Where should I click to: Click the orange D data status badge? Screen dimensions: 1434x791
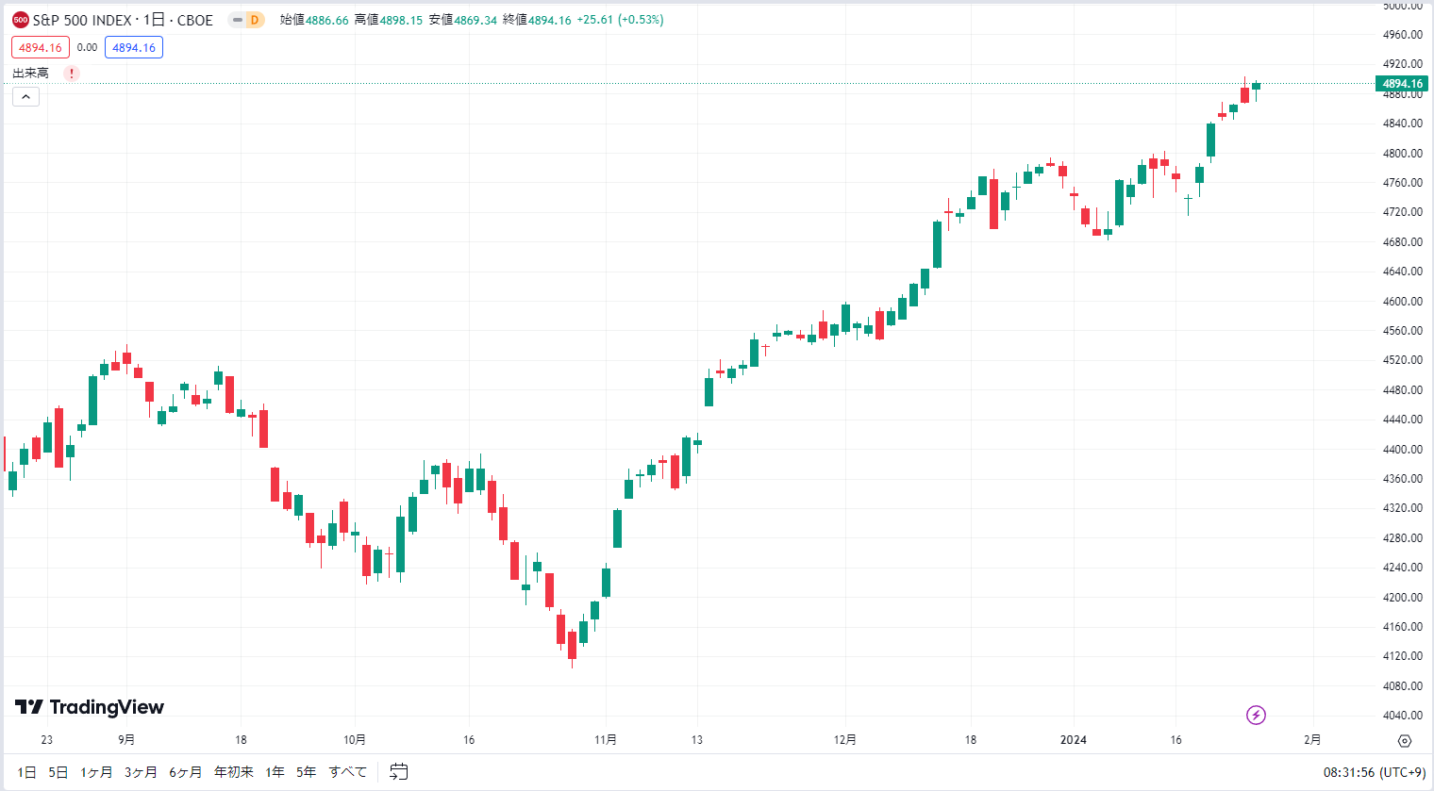coord(255,20)
